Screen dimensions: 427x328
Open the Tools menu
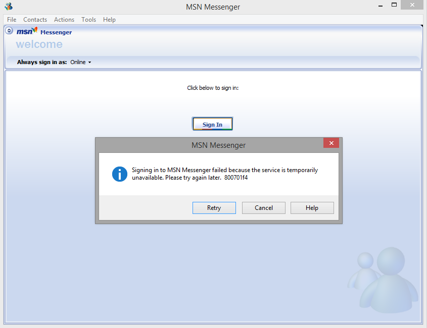(89, 20)
